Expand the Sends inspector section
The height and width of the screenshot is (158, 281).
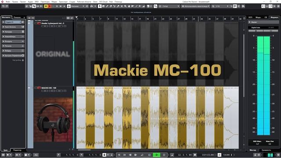click(x=13, y=46)
